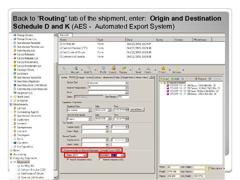Image resolution: width=240 pixels, height=180 pixels.
Task: Select Employees in the tree
Action: 23,135
